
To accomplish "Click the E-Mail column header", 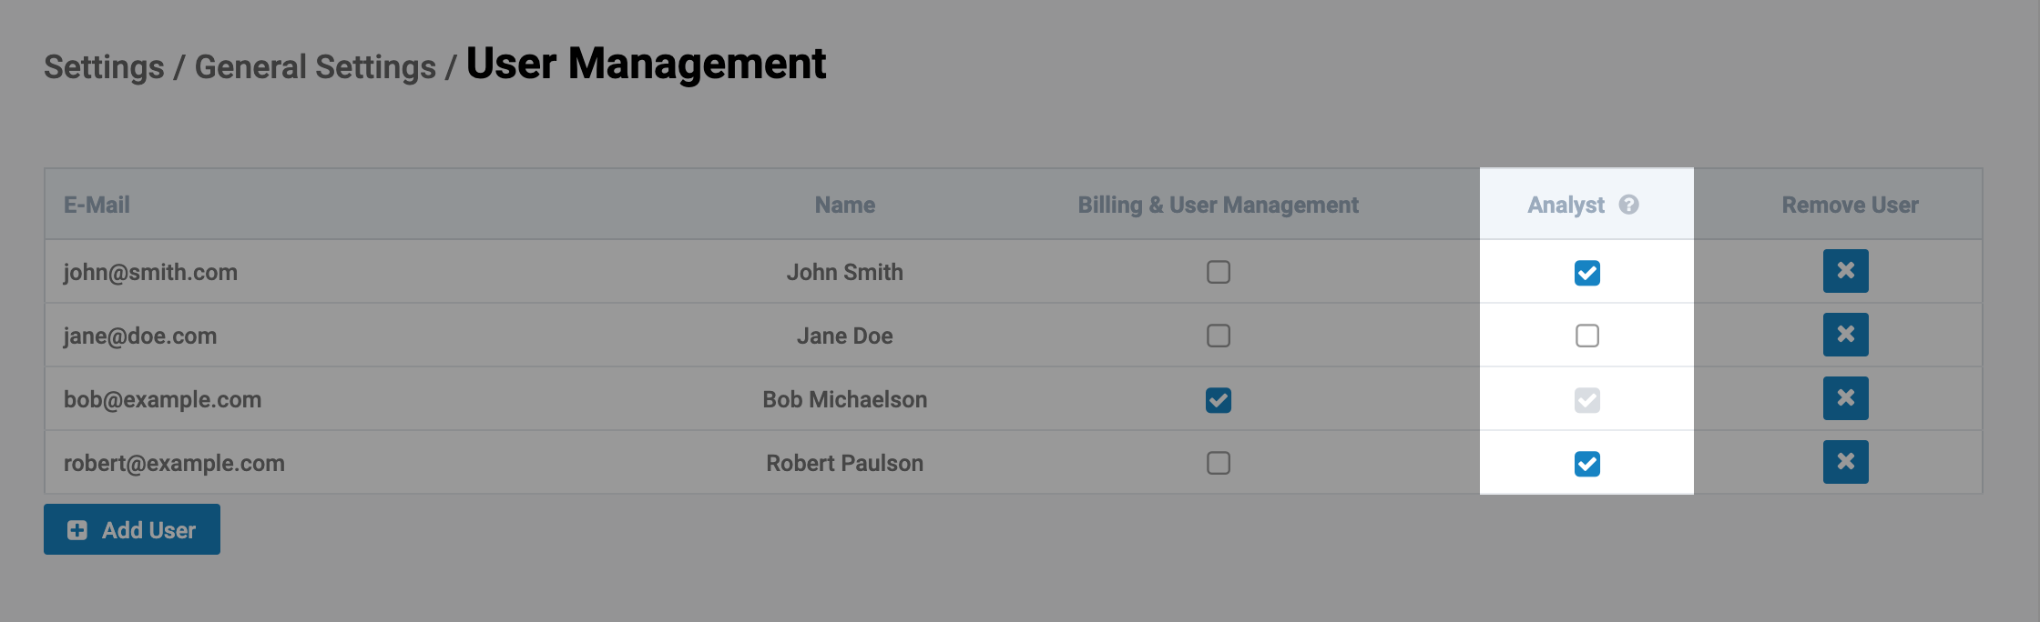I will tap(97, 205).
